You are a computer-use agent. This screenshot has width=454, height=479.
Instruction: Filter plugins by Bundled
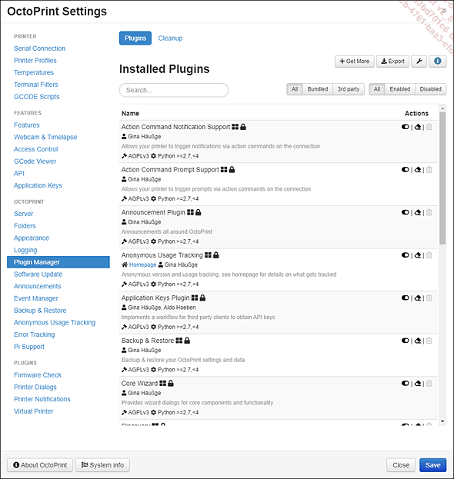tap(318, 89)
